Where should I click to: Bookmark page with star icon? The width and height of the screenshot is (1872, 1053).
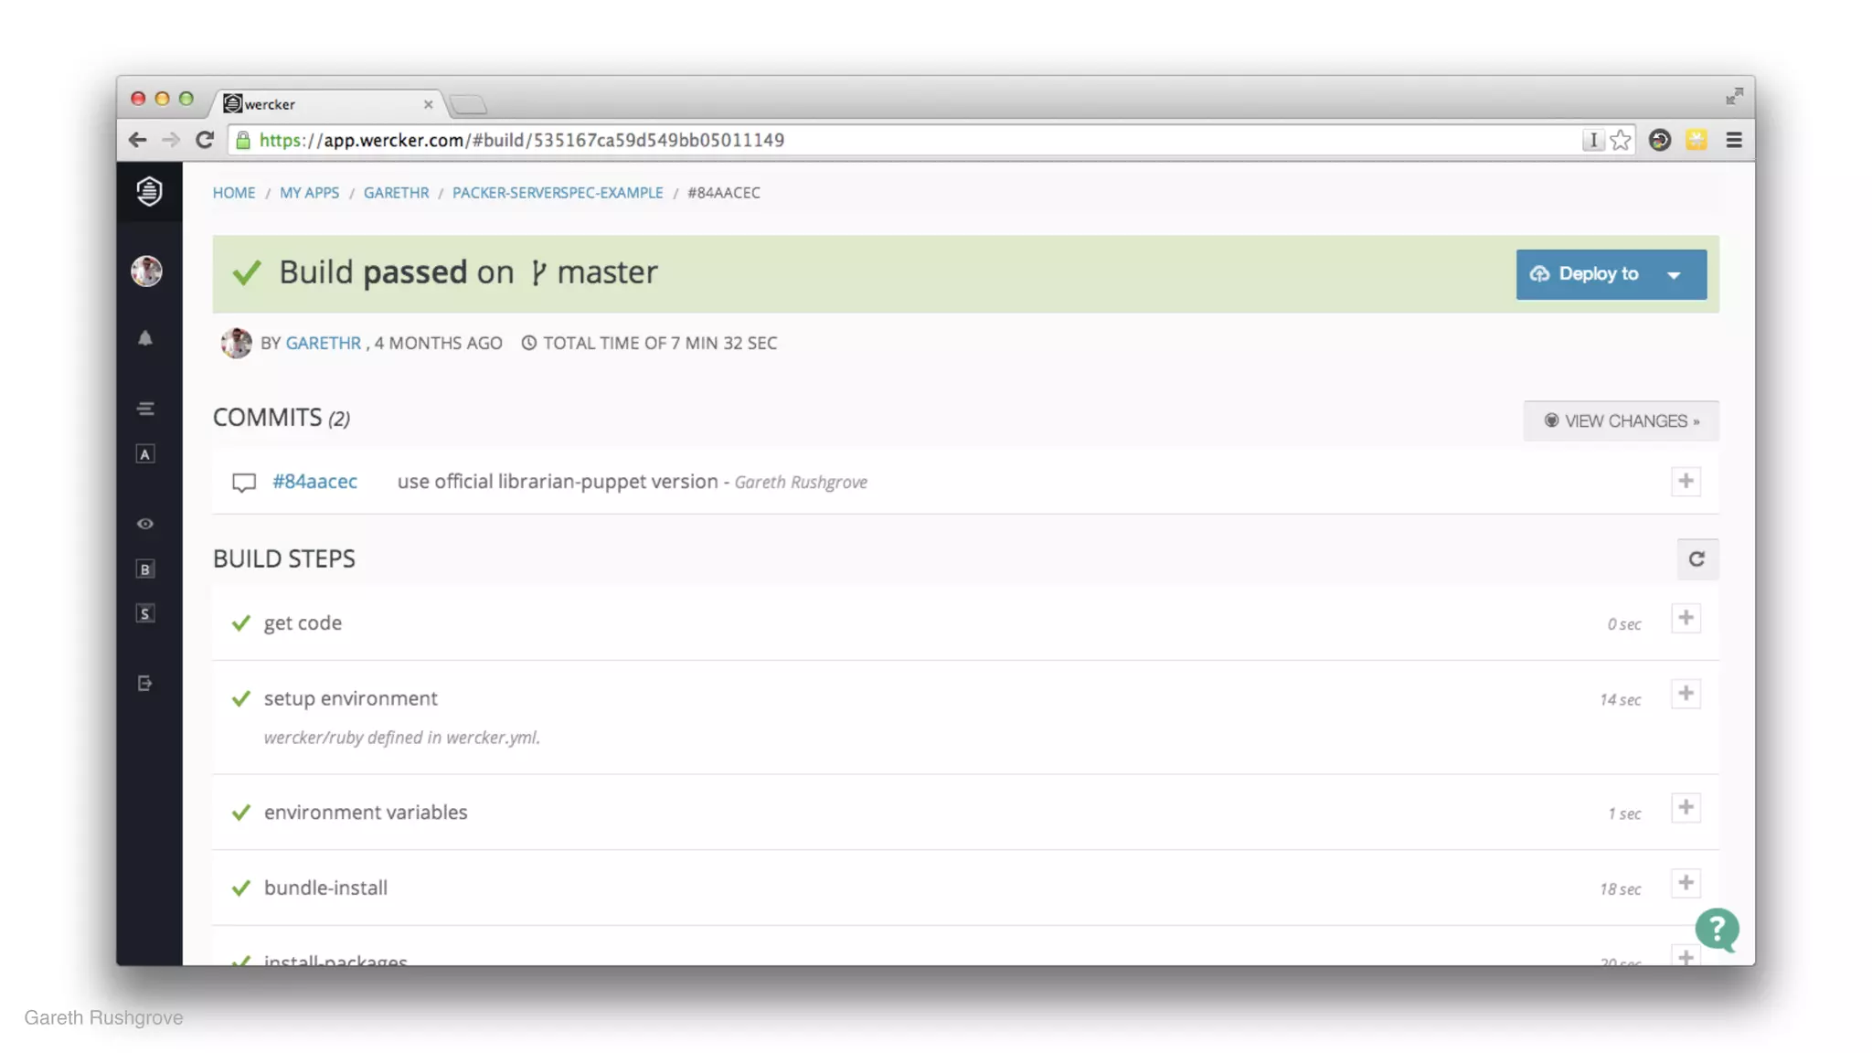pos(1621,140)
